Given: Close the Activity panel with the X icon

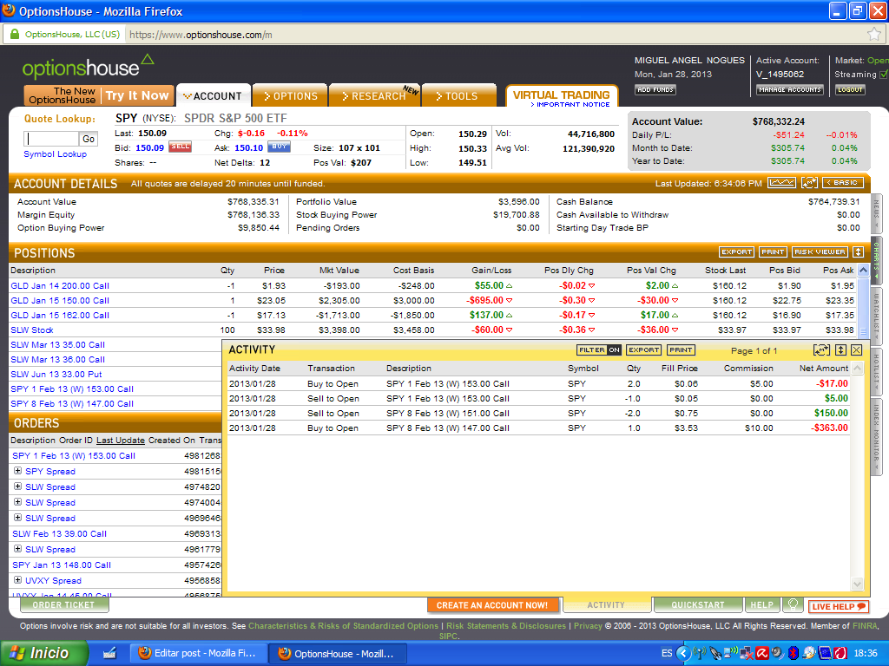Looking at the screenshot, I should point(857,350).
